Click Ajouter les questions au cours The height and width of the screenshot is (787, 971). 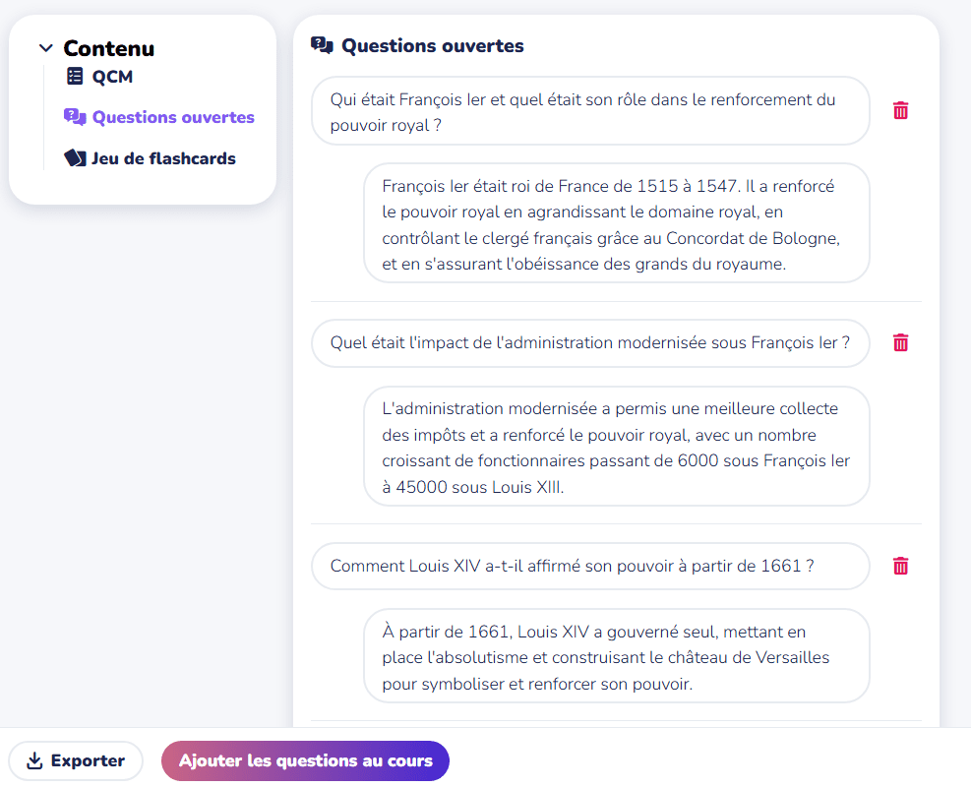pyautogui.click(x=305, y=760)
